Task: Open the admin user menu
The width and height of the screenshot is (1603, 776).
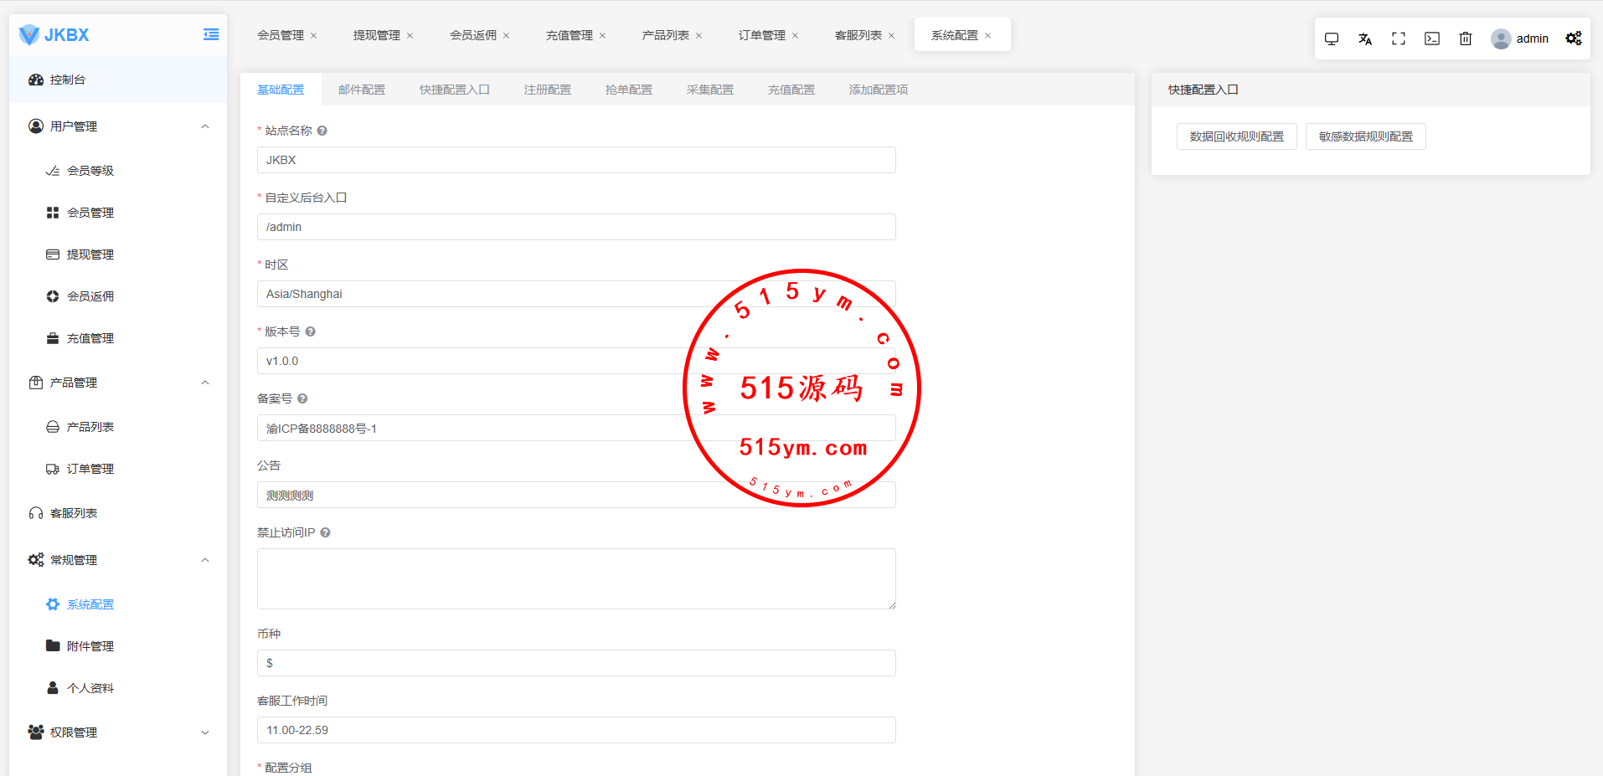Action: pyautogui.click(x=1520, y=39)
